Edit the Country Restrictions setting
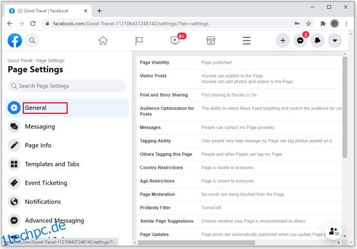Viewport: 357px width, 249px height. pyautogui.click(x=239, y=167)
